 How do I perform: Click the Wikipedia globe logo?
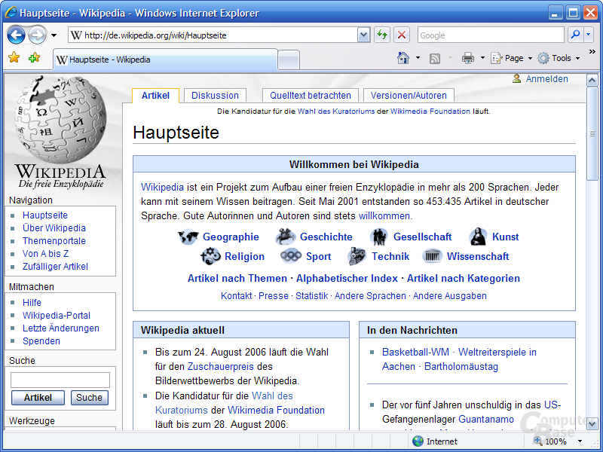60,120
